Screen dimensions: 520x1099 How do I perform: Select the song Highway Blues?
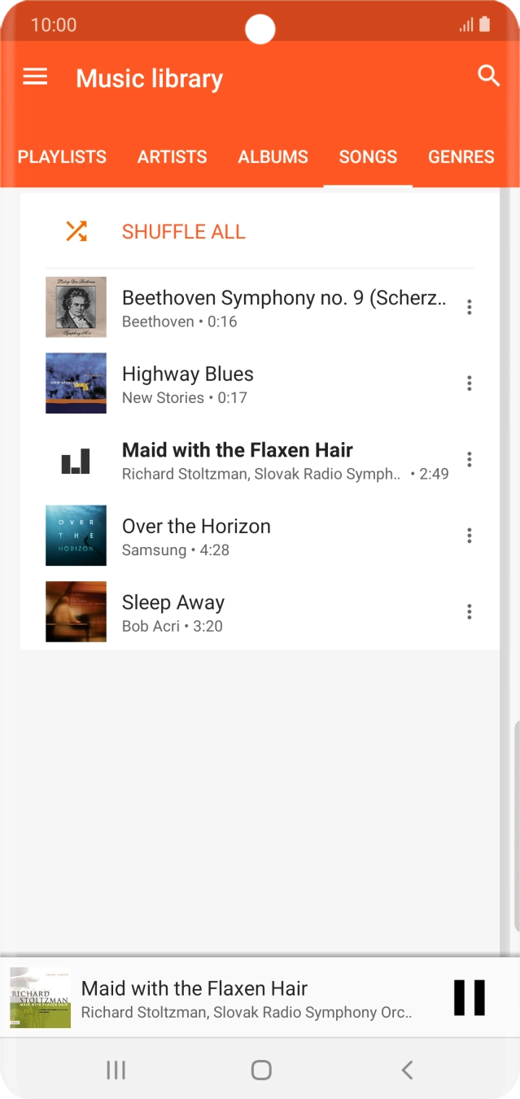click(x=244, y=383)
